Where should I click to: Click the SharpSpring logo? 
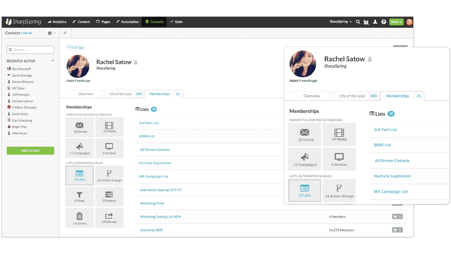(23, 22)
